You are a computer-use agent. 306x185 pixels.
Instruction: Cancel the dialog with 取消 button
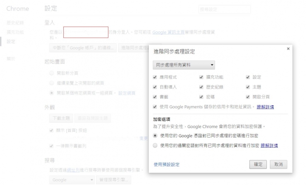tap(278, 165)
